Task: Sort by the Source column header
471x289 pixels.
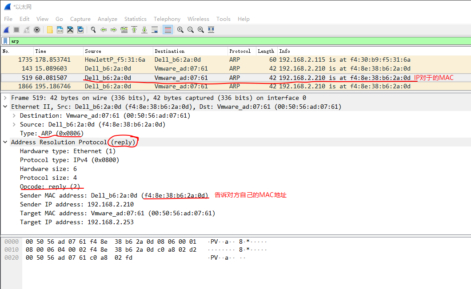Action: pos(118,51)
